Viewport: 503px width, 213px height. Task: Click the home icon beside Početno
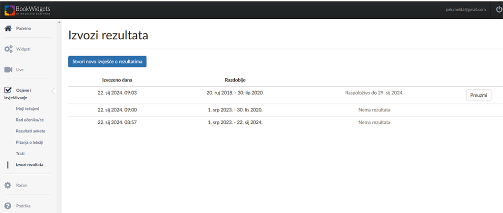tap(8, 28)
